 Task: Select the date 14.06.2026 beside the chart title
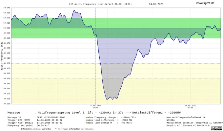point(156,4)
